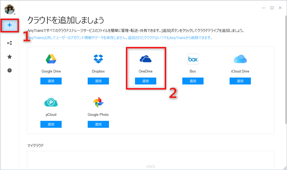Click the blue AnyTrans privacy notice text
This screenshot has height=170, width=287.
(120, 38)
